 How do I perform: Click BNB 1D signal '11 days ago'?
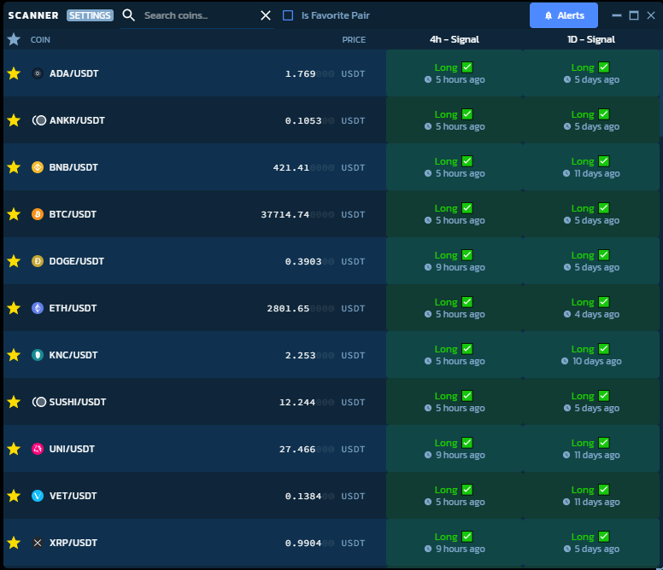597,173
